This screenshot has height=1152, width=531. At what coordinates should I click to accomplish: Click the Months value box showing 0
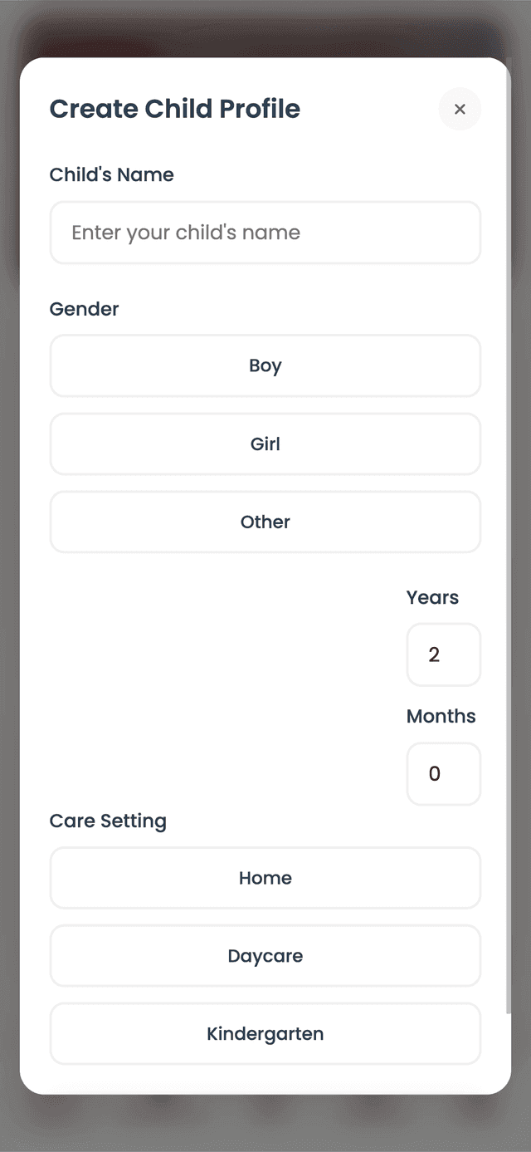(443, 773)
